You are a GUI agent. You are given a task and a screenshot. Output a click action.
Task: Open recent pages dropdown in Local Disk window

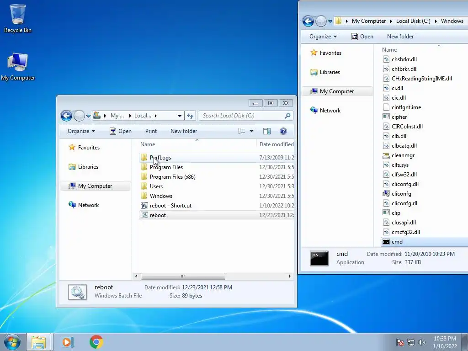coord(88,116)
